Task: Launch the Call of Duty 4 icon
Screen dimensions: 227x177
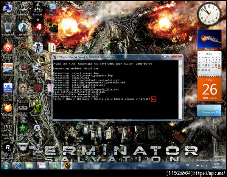Action: tap(23, 130)
